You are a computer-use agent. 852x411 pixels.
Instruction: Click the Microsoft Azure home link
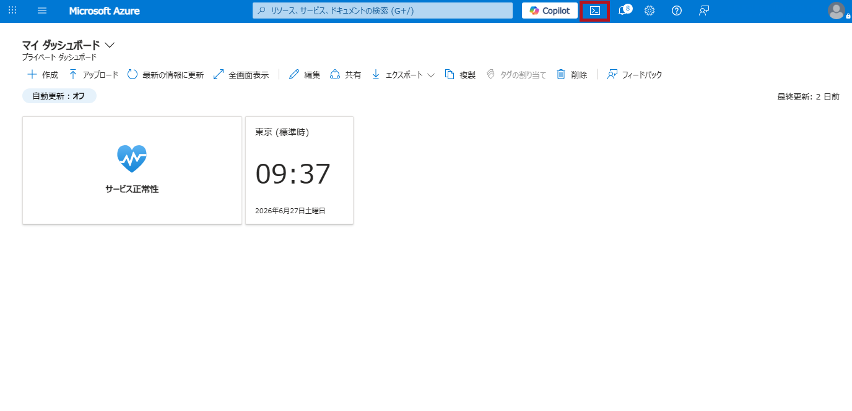(104, 11)
